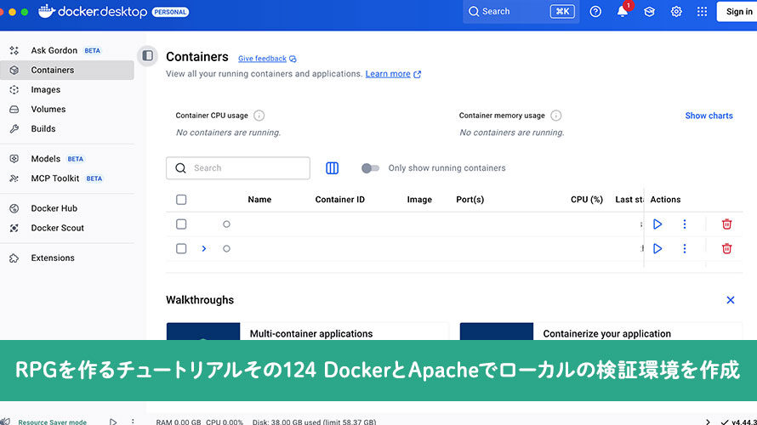The height and width of the screenshot is (425, 757).
Task: Click Show charts
Action: click(709, 116)
